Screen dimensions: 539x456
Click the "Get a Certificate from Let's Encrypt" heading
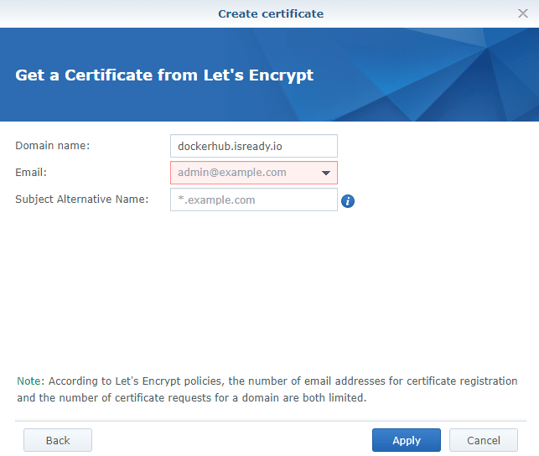coord(164,75)
